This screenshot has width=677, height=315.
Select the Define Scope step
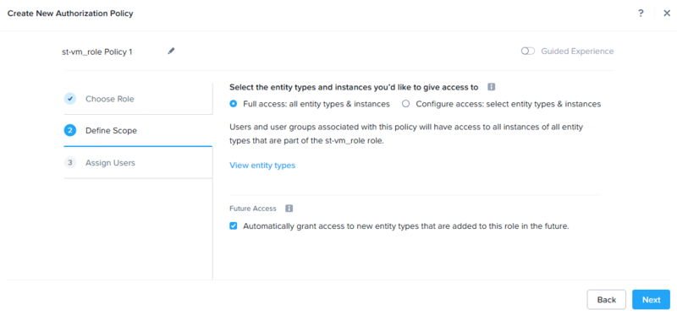click(138, 131)
